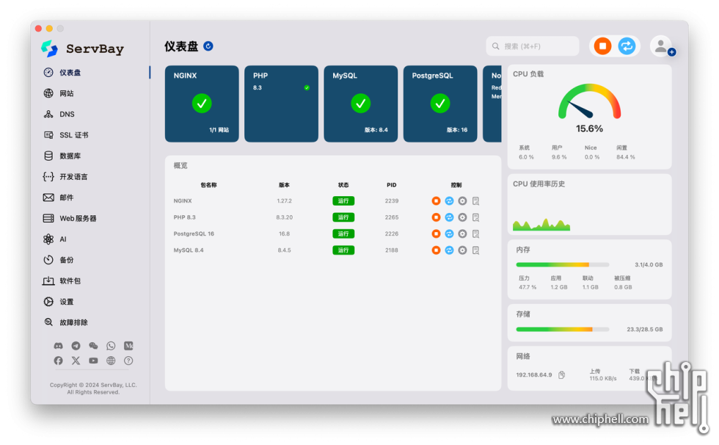
Task: Click the 运行 status badge for MySQL 8.4
Action: pos(343,250)
